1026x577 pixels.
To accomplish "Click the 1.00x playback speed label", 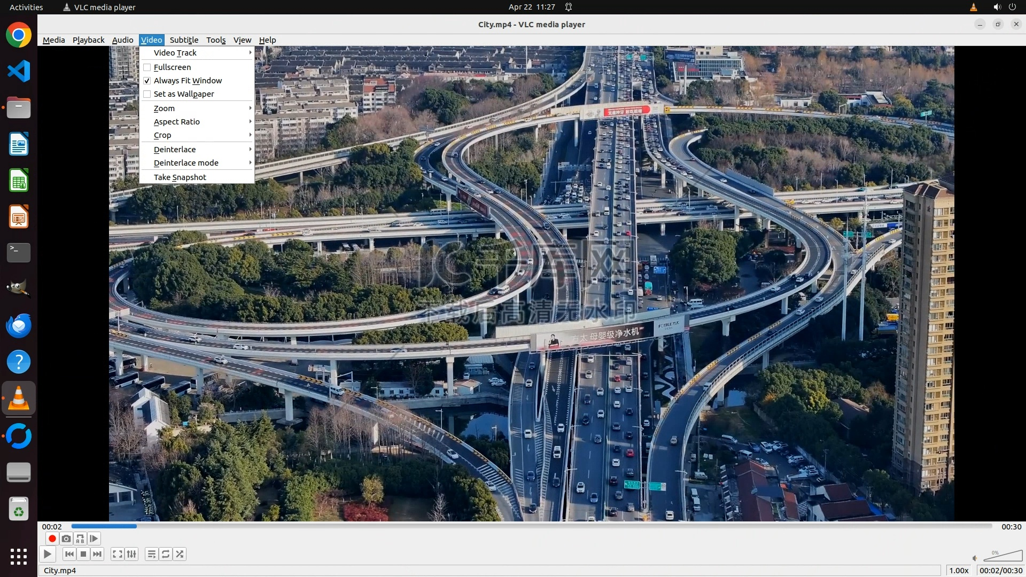I will point(959,571).
